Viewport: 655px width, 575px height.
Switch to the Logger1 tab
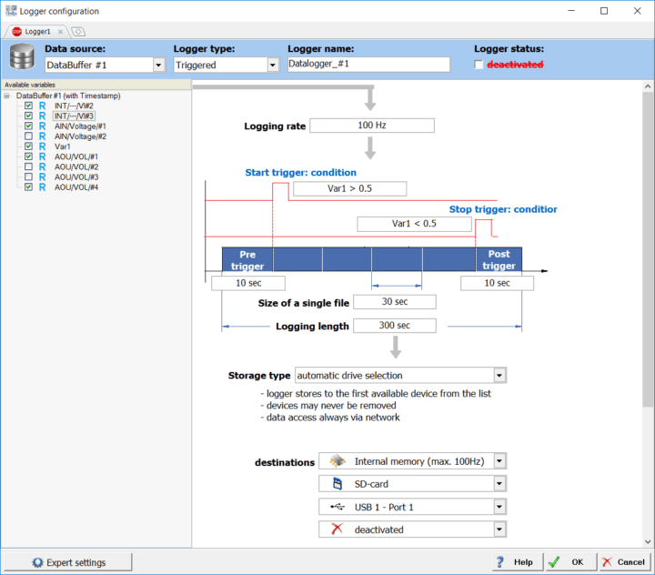click(x=37, y=32)
